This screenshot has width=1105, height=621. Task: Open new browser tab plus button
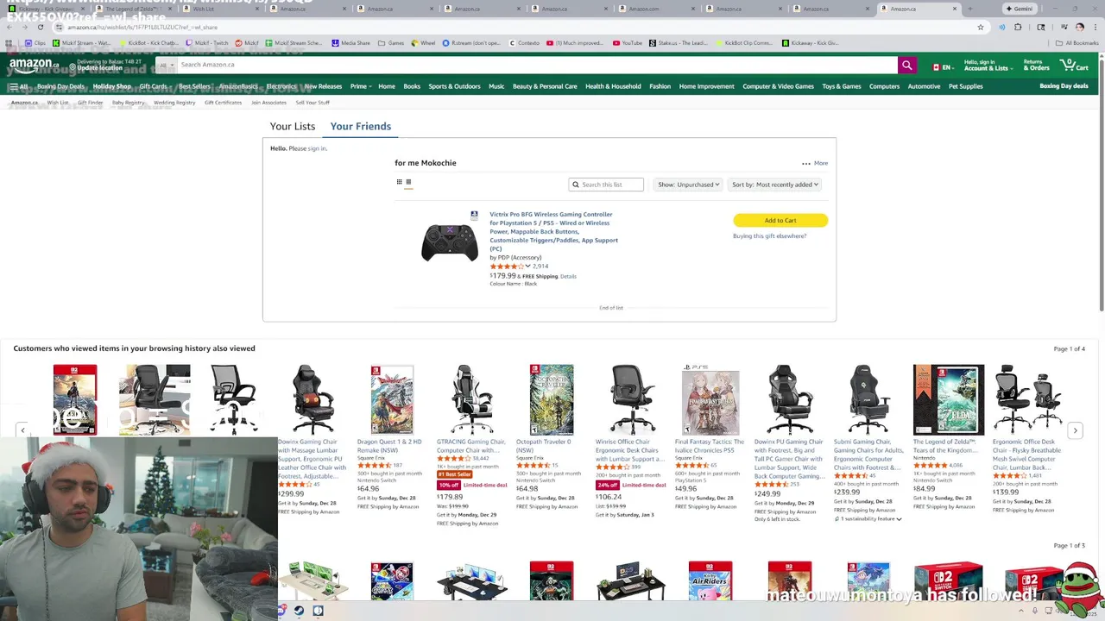970,9
